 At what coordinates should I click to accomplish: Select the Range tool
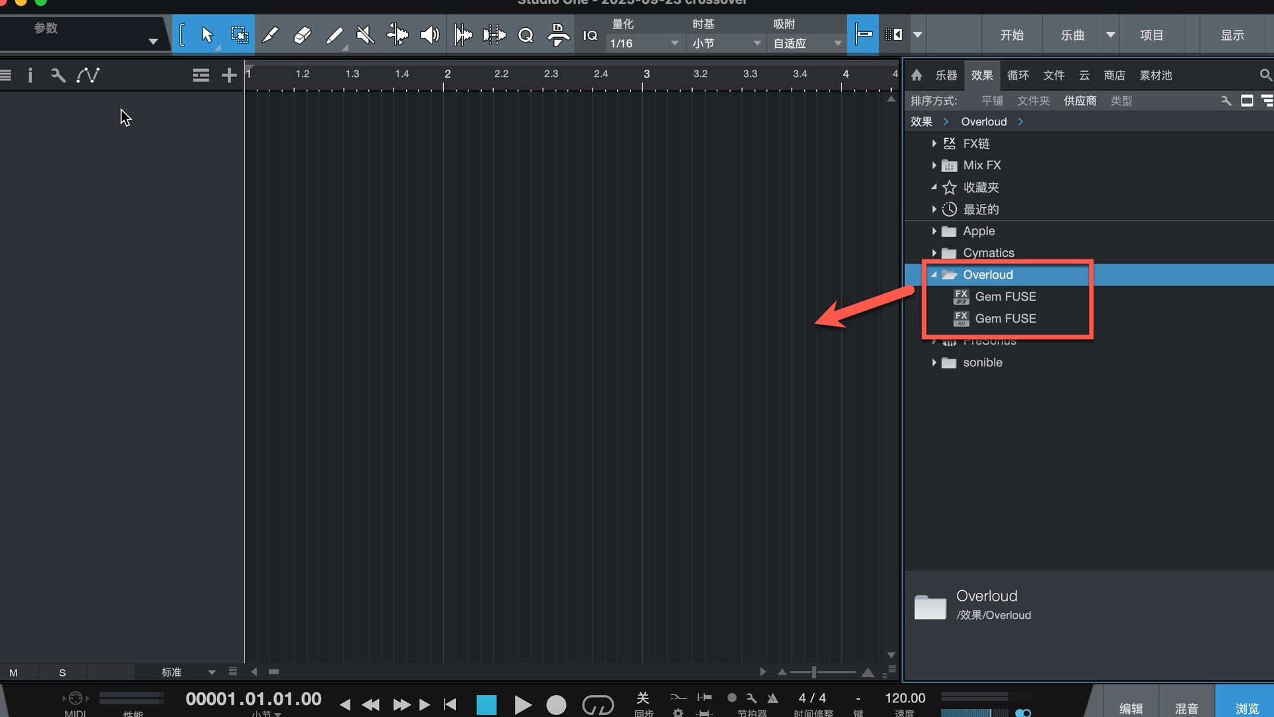click(x=239, y=35)
